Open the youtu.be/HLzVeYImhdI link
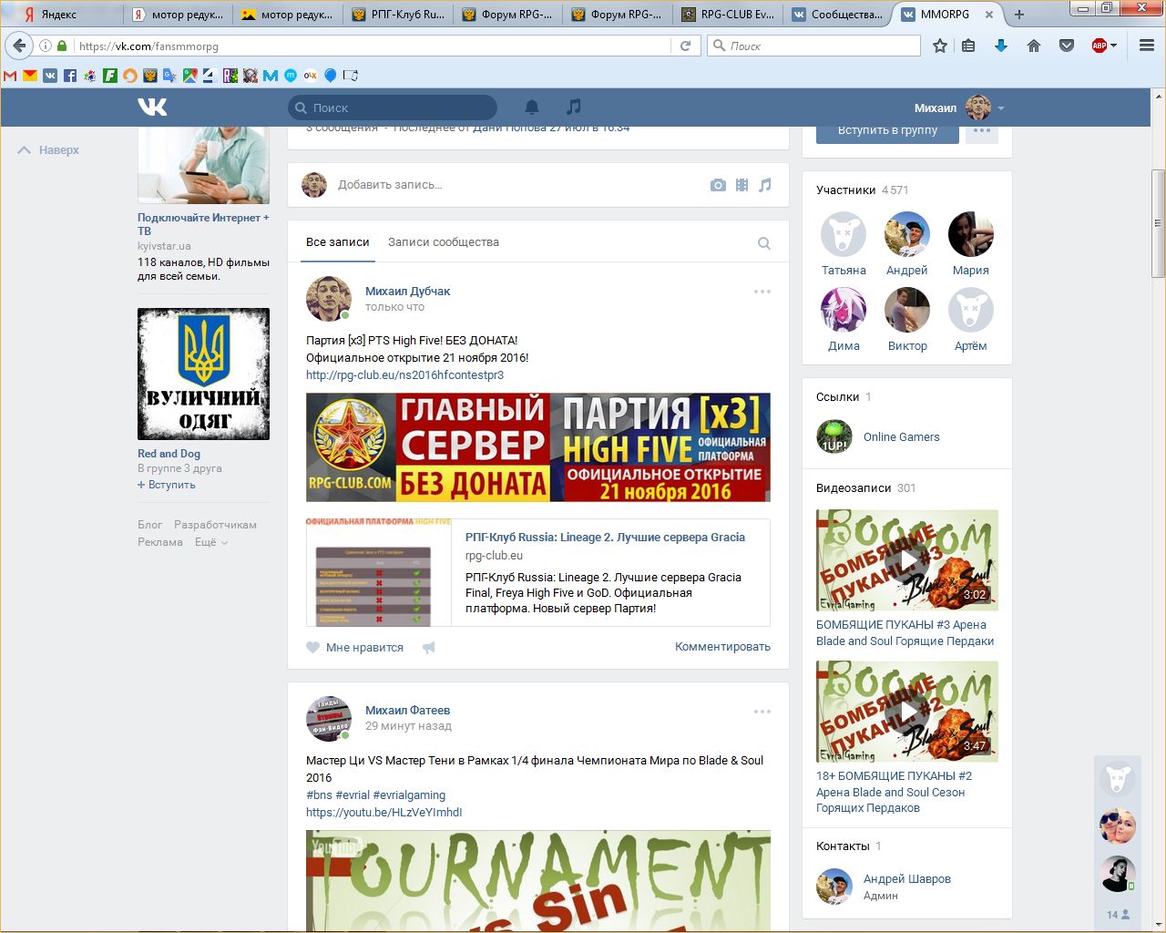The image size is (1166, 933). point(384,813)
